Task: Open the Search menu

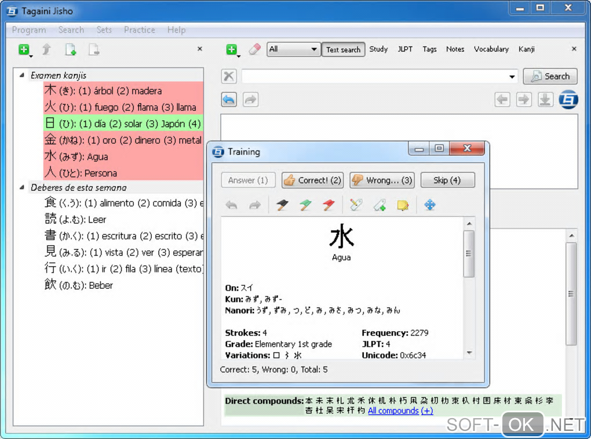Action: tap(71, 30)
